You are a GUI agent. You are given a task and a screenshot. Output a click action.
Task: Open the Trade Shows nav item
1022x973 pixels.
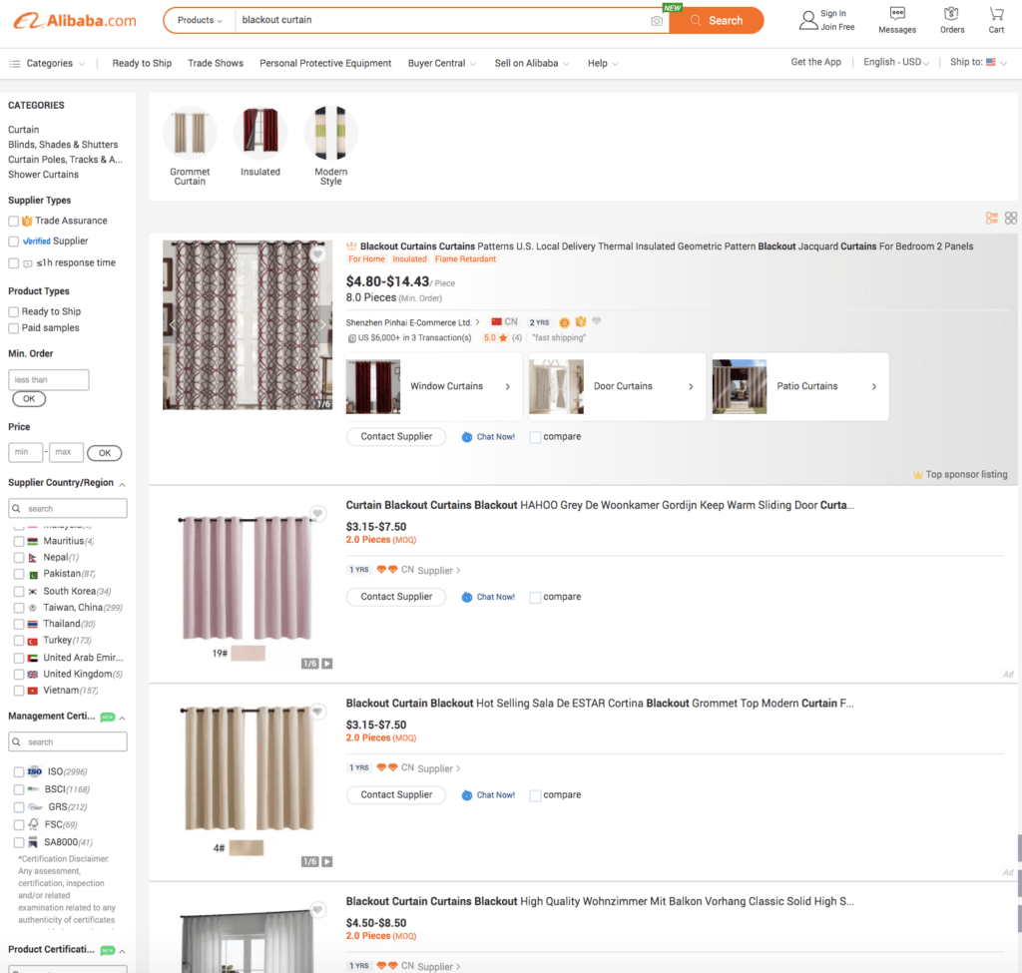click(216, 63)
